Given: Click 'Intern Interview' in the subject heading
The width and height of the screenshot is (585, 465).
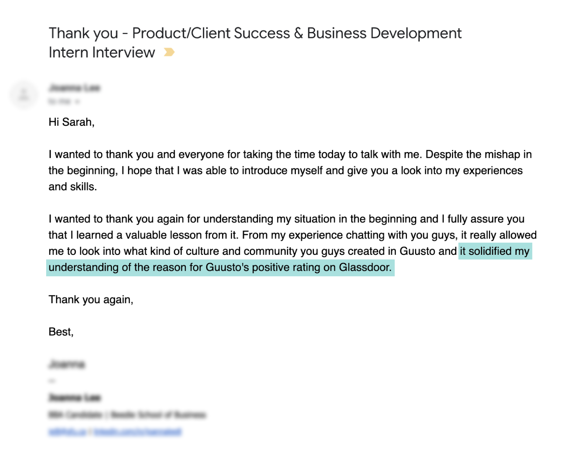Looking at the screenshot, I should tap(101, 52).
